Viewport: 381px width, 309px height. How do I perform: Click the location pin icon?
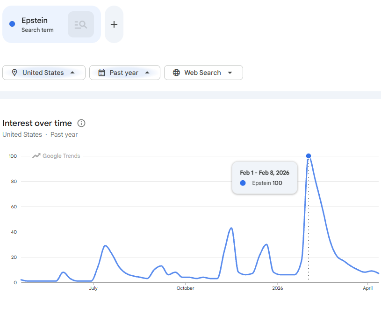(14, 73)
